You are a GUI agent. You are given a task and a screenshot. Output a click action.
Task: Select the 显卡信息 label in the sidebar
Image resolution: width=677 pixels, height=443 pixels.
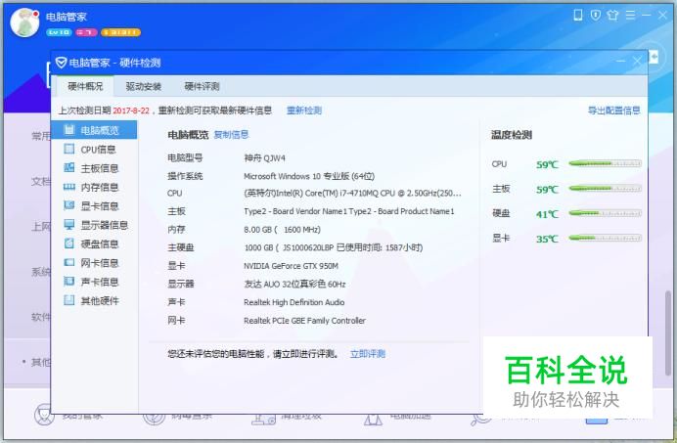click(x=100, y=206)
